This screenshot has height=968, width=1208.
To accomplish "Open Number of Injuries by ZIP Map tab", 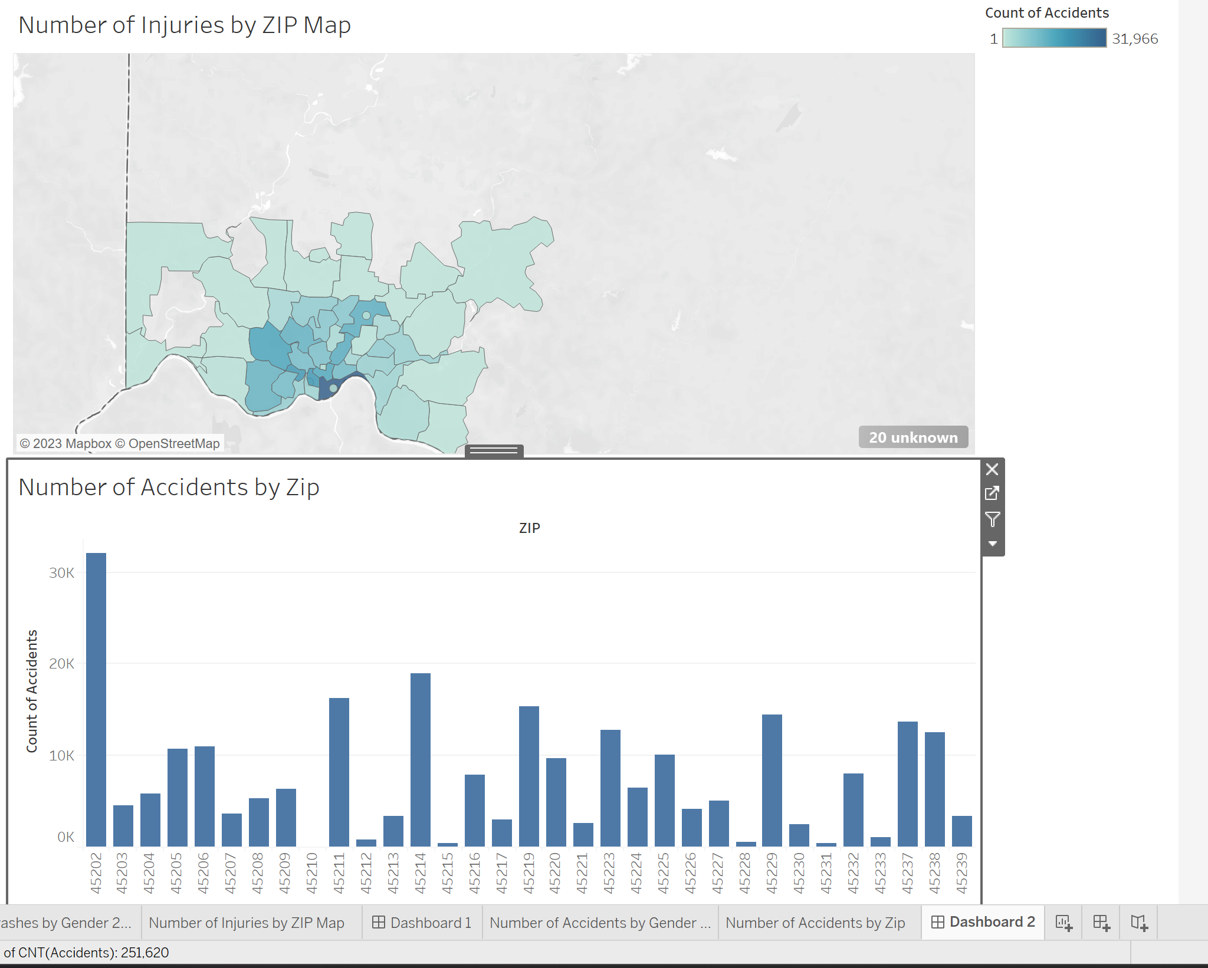I will (247, 923).
